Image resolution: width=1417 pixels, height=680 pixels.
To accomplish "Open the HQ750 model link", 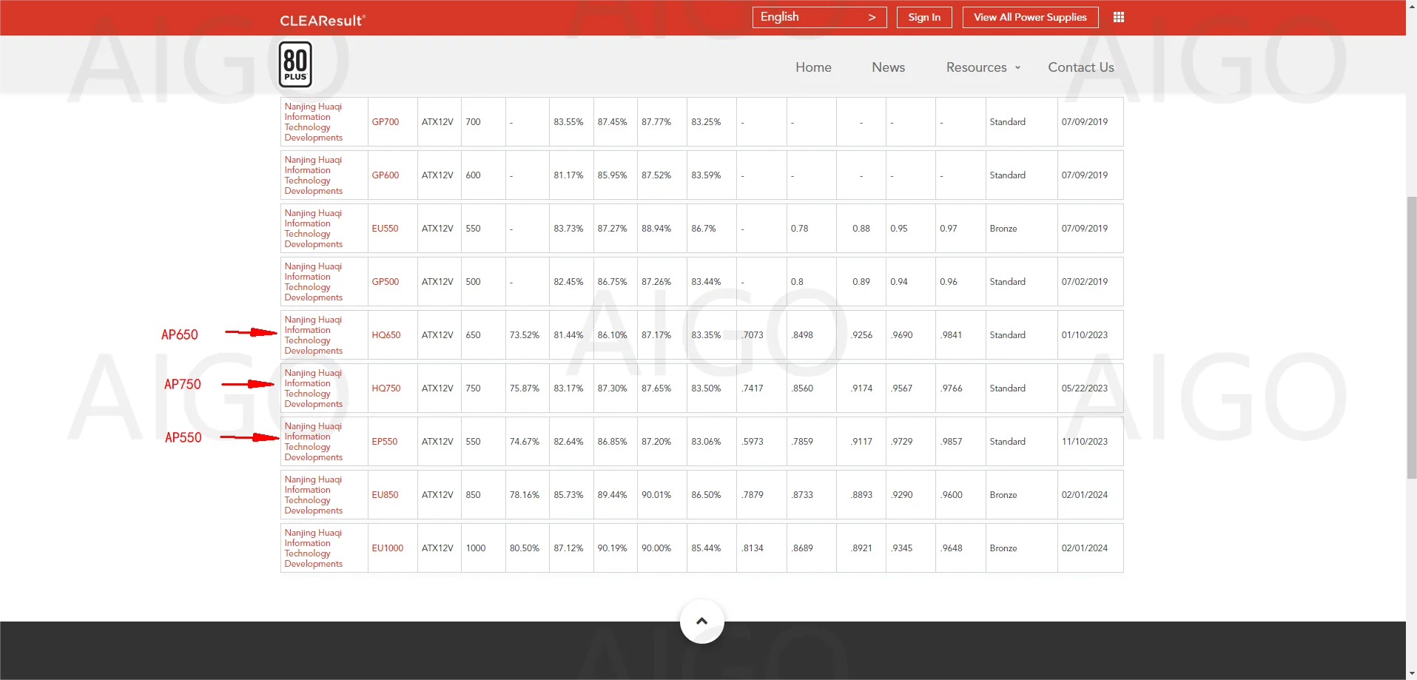I will (386, 388).
